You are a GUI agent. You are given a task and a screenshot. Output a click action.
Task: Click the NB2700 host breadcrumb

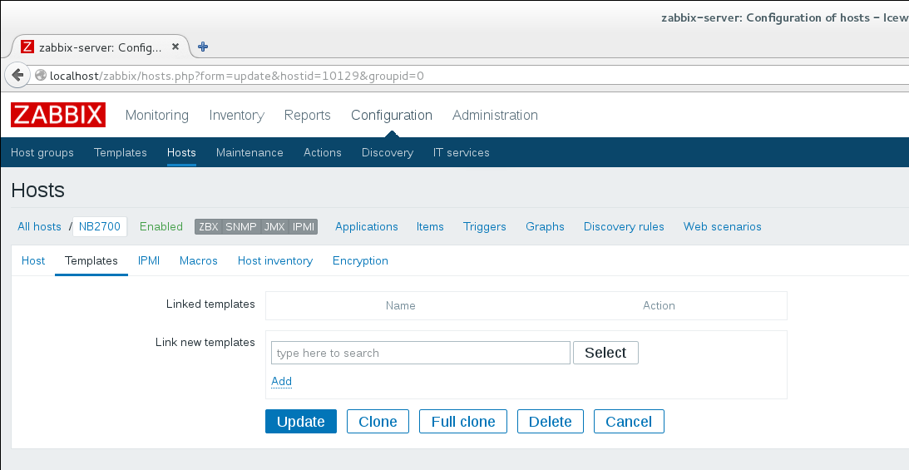100,226
